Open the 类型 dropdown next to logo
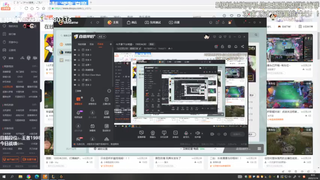320x180 pixels. [x=102, y=36]
